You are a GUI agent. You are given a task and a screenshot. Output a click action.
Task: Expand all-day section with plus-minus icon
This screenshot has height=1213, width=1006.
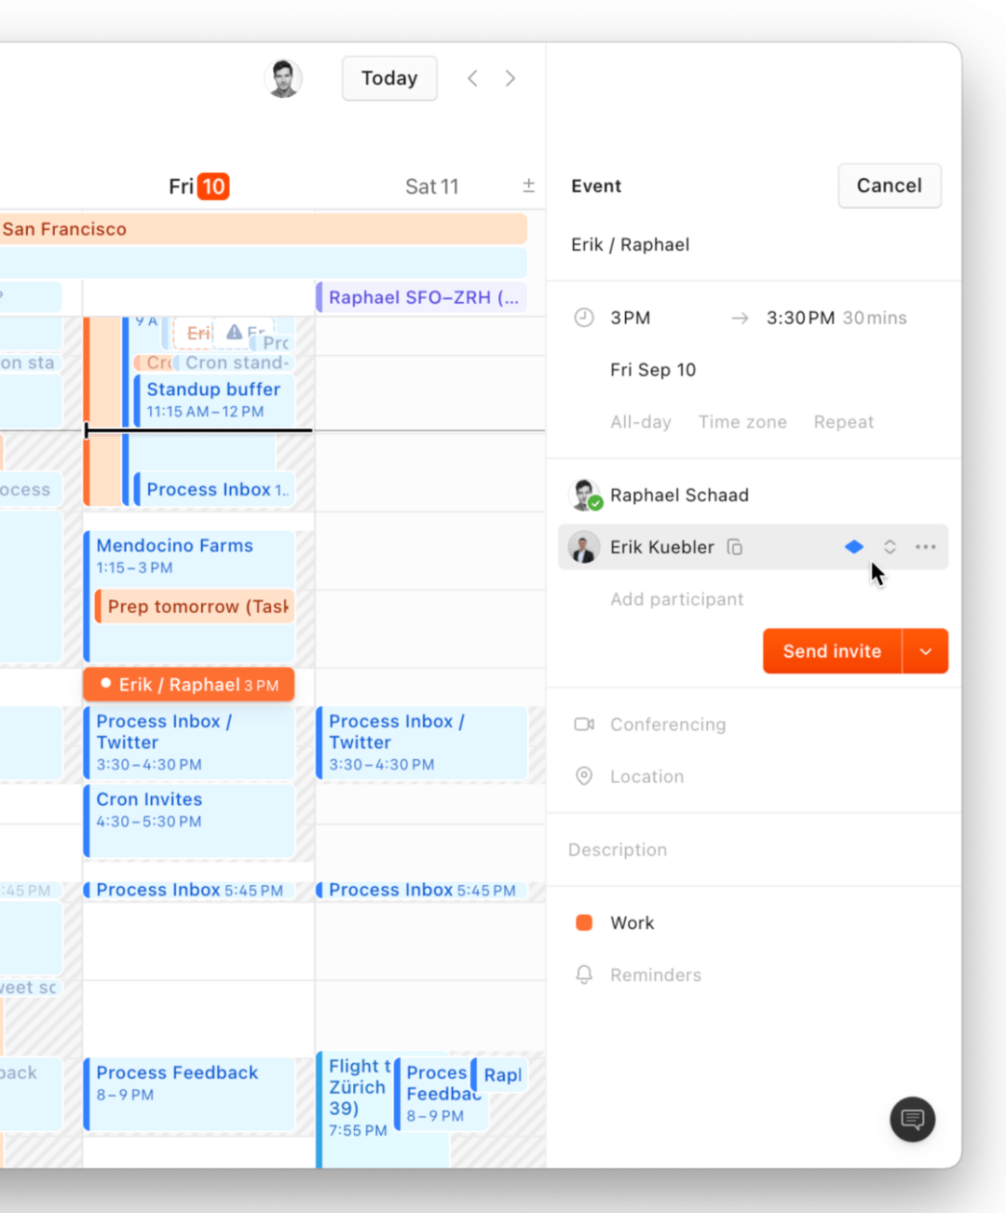tap(528, 185)
